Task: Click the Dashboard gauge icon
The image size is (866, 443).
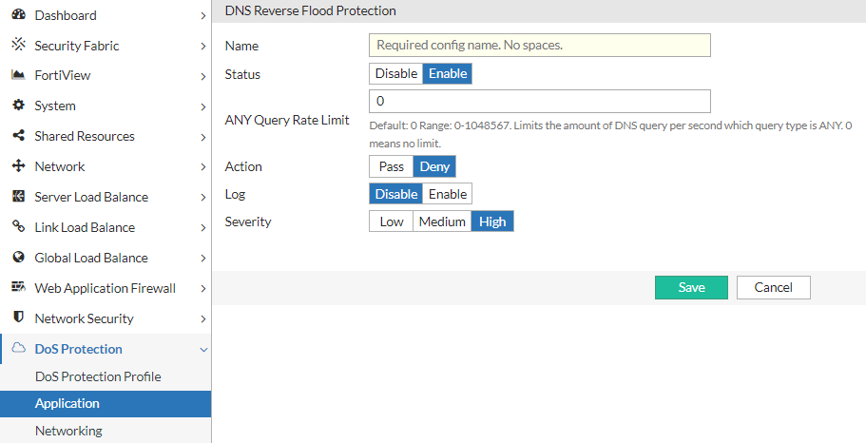Action: click(x=17, y=15)
